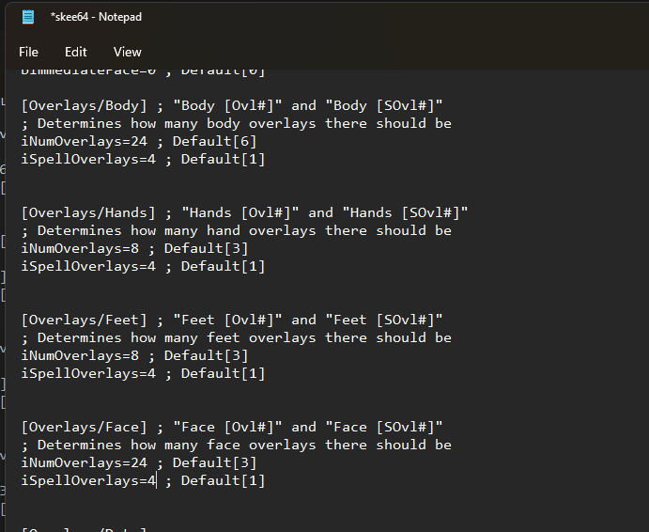Screen dimensions: 649x532
Task: Click Default[3] on the Face iNumOverlays line
Action: point(215,462)
